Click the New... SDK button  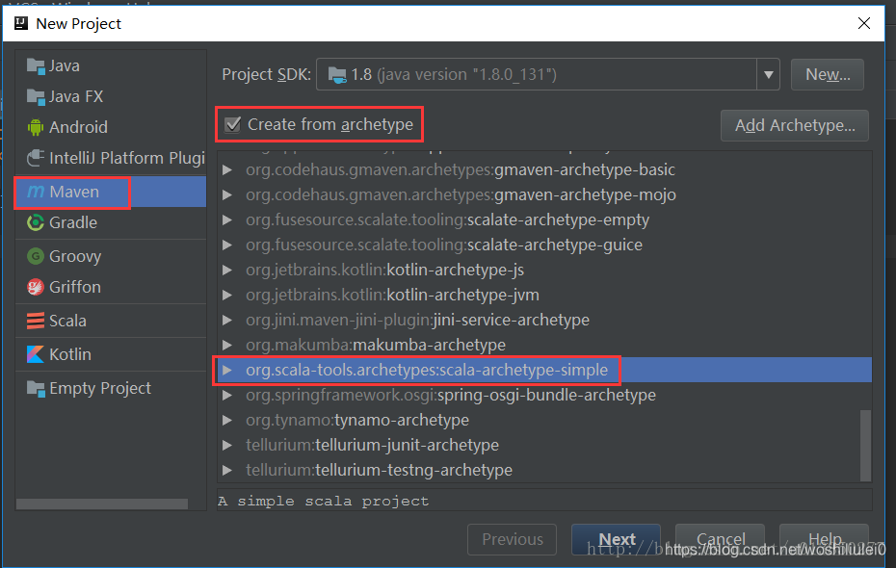pyautogui.click(x=828, y=75)
